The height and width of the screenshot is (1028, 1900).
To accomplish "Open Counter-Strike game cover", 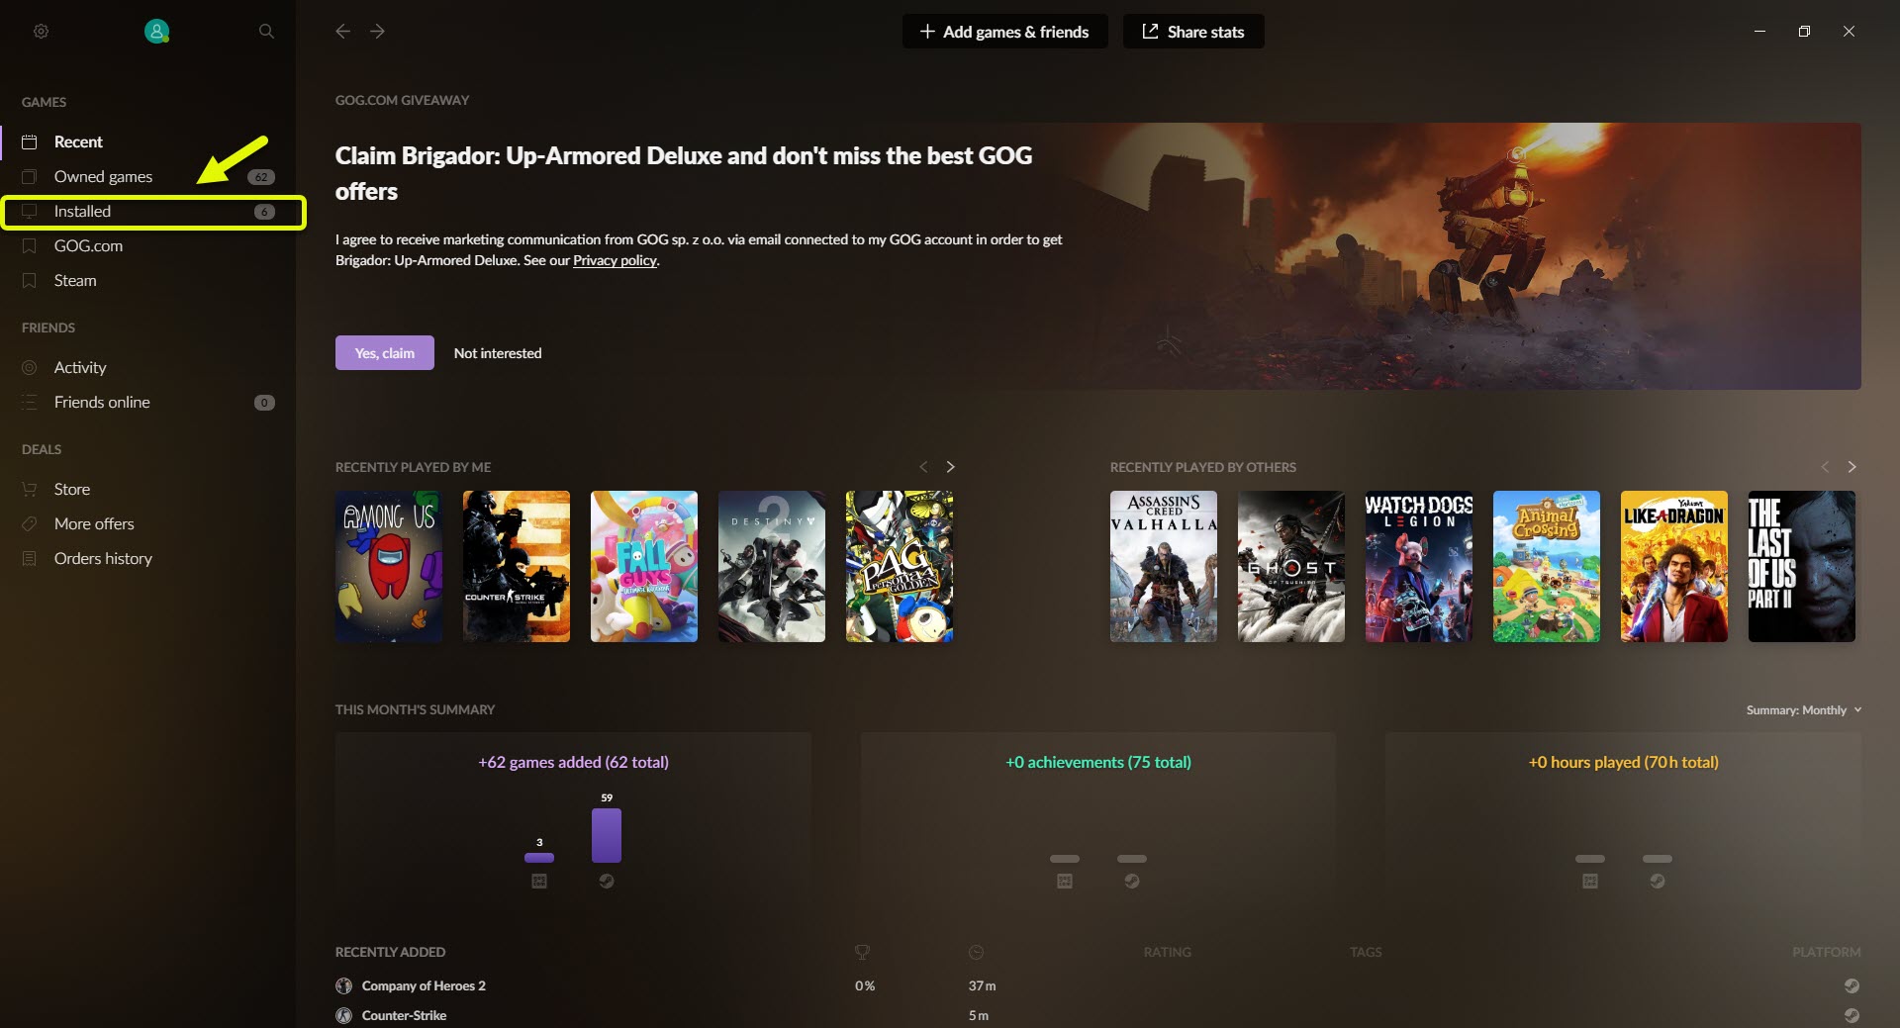I will point(517,566).
